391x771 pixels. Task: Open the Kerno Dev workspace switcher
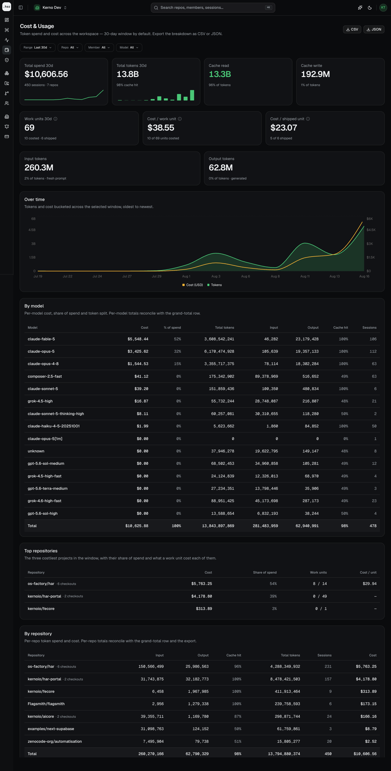click(x=50, y=8)
